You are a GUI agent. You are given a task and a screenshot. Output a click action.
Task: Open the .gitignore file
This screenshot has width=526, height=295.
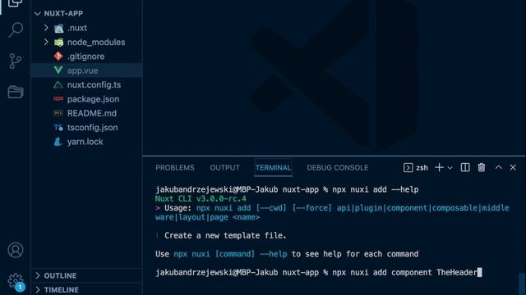click(85, 57)
